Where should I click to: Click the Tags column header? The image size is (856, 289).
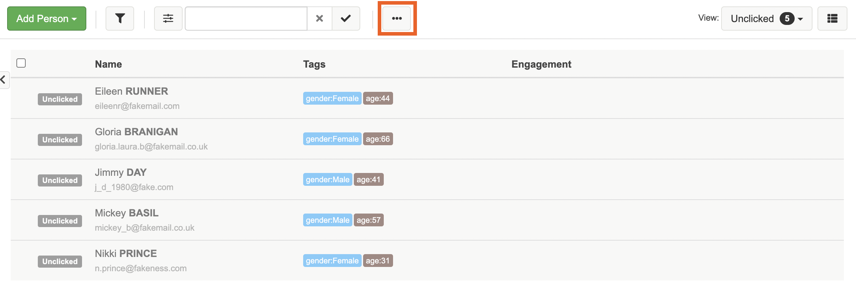pyautogui.click(x=314, y=64)
